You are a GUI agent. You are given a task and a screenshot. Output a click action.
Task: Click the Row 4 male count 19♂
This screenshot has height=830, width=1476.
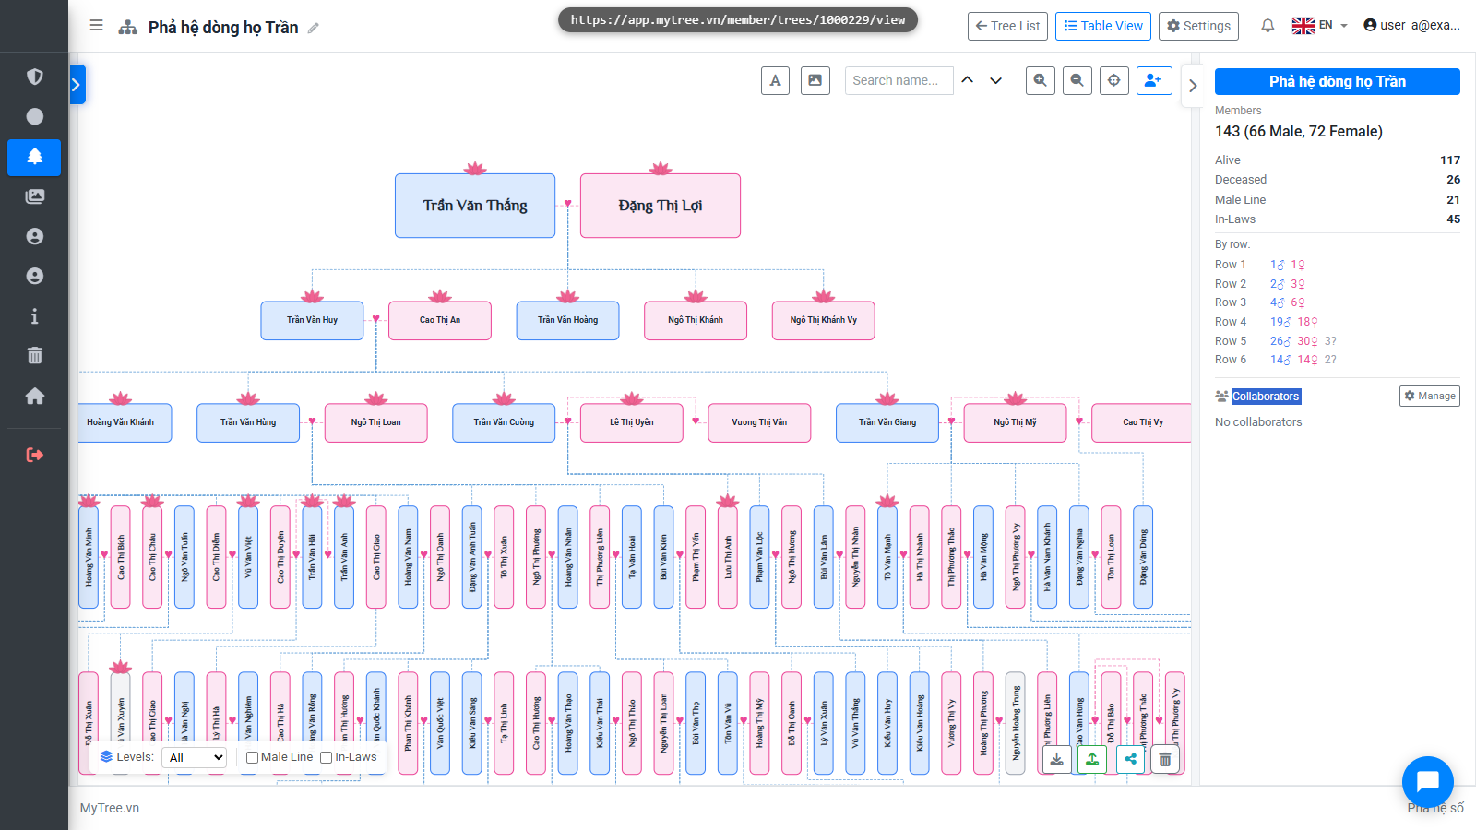[x=1280, y=322]
